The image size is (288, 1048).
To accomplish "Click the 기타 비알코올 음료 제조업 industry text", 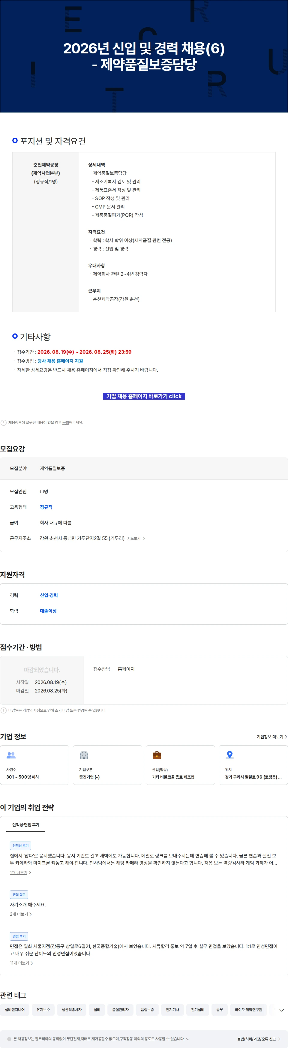I will click(x=173, y=777).
